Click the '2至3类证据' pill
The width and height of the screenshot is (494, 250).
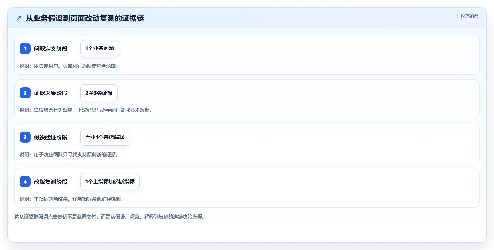[99, 93]
